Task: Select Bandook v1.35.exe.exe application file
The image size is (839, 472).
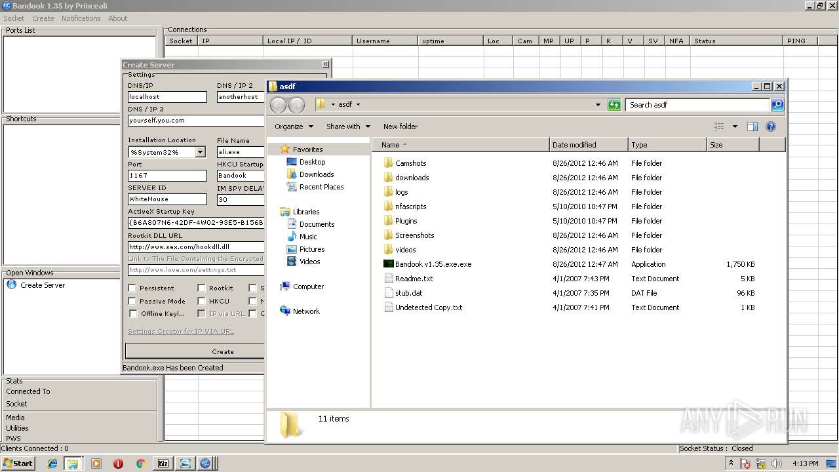Action: coord(433,264)
